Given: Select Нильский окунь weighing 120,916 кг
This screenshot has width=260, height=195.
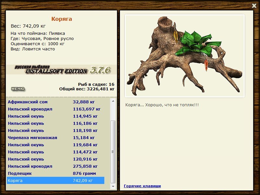Looking at the screenshot, I should tap(56, 159).
